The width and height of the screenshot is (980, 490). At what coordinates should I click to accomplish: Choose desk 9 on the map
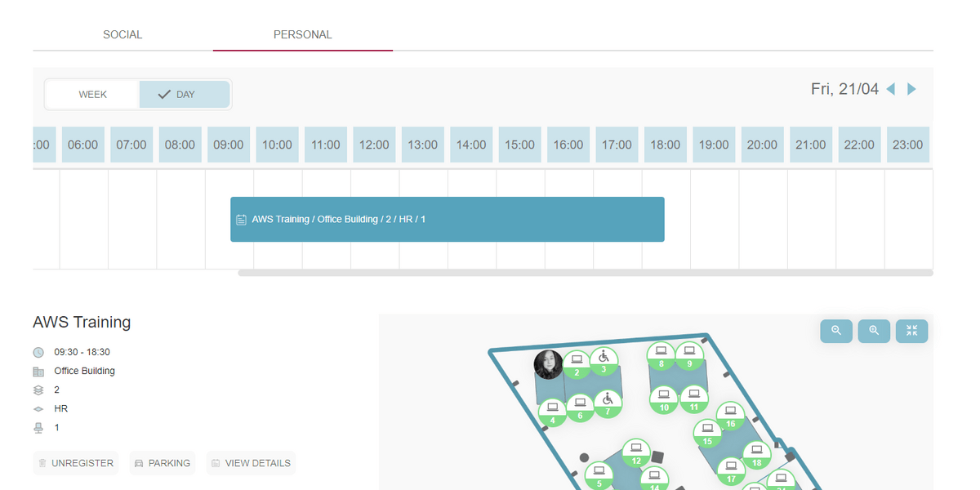[x=689, y=356]
